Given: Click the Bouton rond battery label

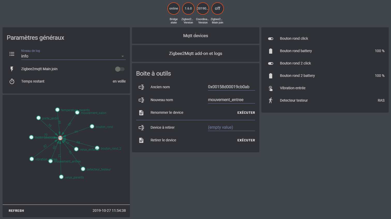Looking at the screenshot, I should [x=296, y=51].
